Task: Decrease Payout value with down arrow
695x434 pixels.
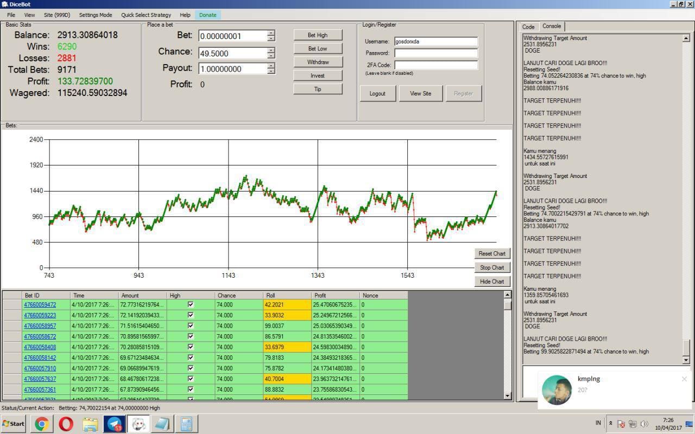Action: (271, 72)
